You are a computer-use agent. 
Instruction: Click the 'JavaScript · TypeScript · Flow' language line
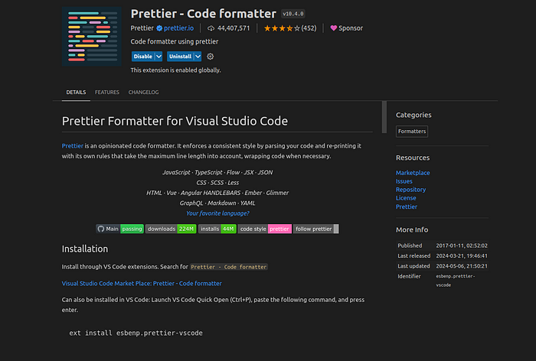(x=217, y=173)
